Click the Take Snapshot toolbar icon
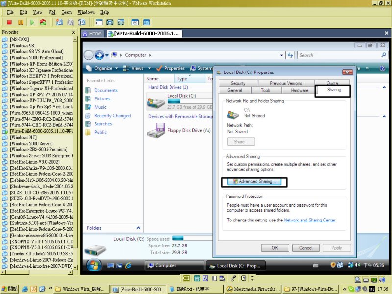 pos(59,22)
